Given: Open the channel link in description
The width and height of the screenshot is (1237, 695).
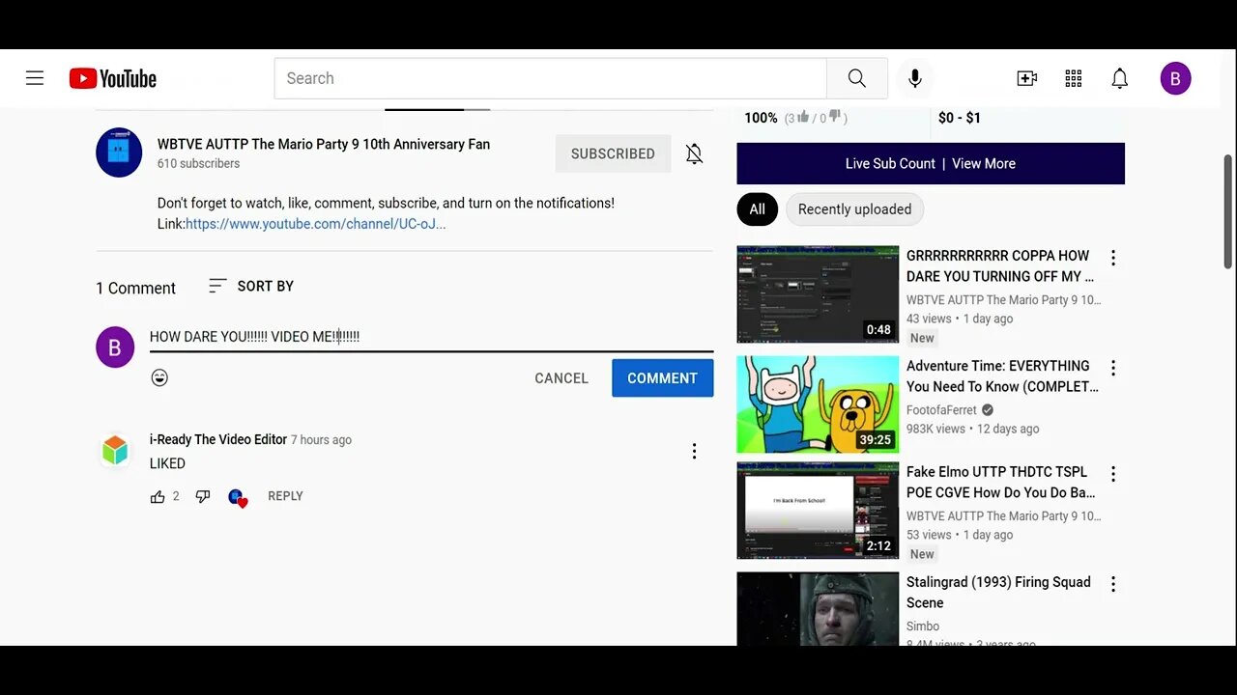Looking at the screenshot, I should [x=315, y=224].
